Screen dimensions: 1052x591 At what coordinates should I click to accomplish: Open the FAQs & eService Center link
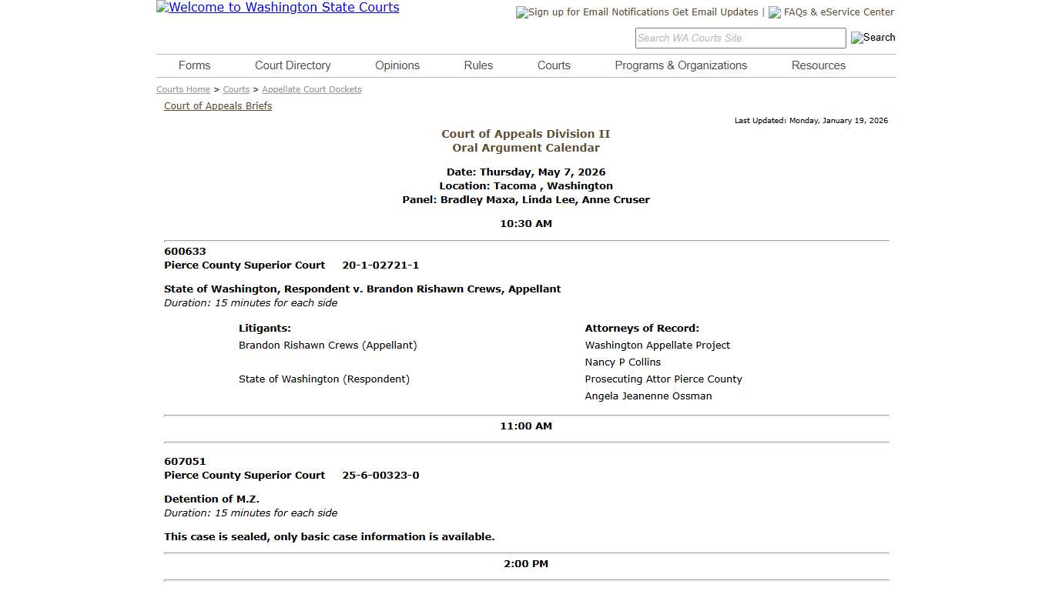pos(837,12)
